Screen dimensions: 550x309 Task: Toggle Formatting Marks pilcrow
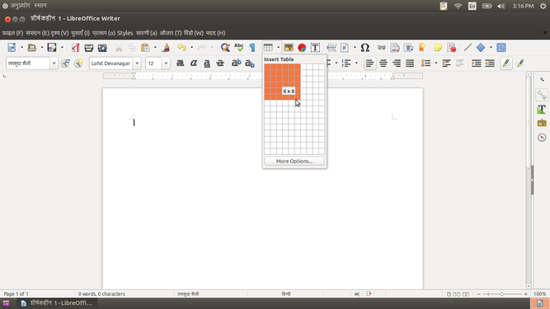(x=252, y=47)
